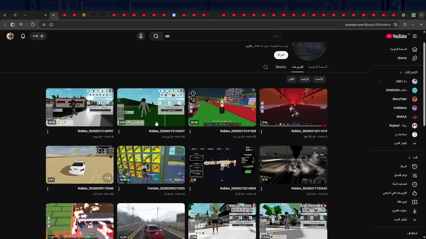Open the Create (إنشاء) button

pyautogui.click(x=38, y=36)
